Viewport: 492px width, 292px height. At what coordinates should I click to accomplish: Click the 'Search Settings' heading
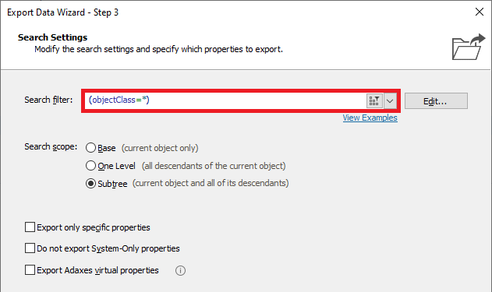coord(52,37)
